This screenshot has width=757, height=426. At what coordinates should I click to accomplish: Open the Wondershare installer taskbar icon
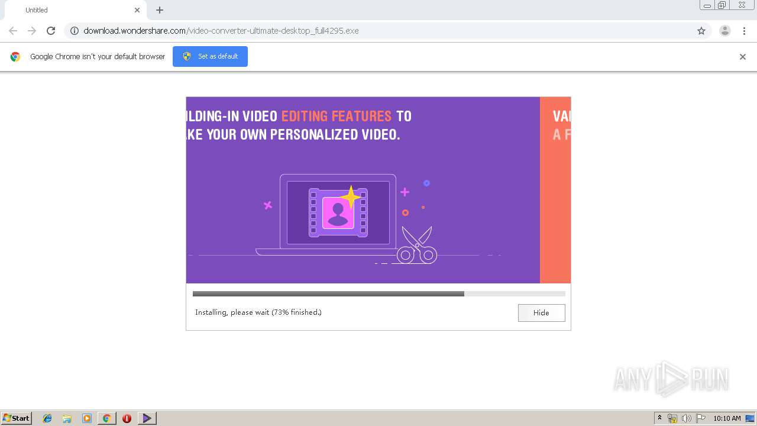(x=147, y=418)
